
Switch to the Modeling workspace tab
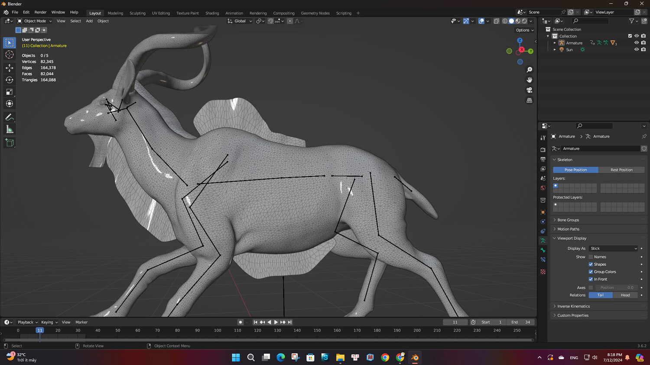point(115,13)
